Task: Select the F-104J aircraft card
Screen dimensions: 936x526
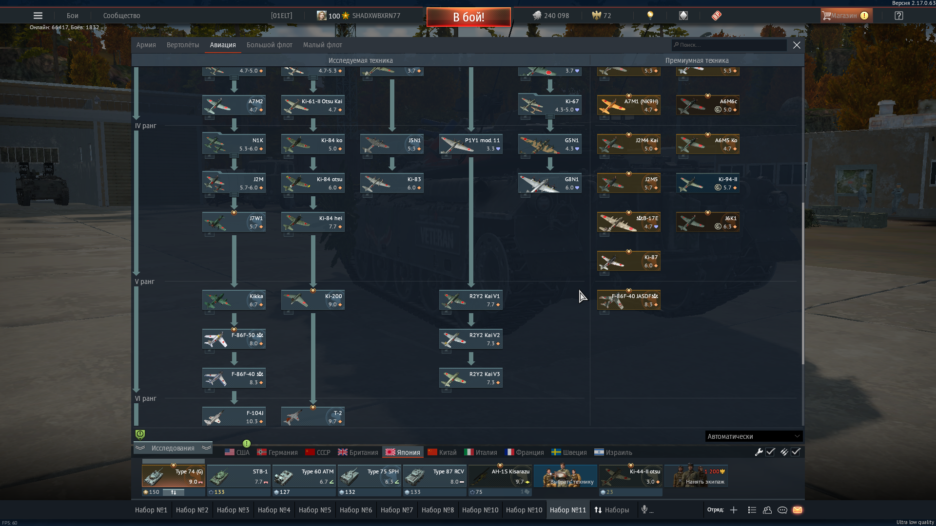Action: [234, 417]
